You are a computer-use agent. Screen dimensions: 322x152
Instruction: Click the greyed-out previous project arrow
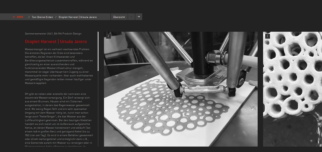(x=131, y=17)
